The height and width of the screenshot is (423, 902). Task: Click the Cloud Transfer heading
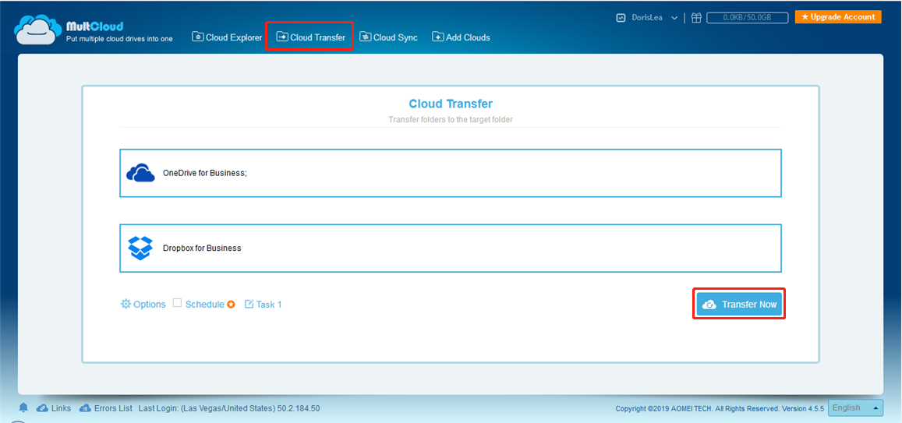[x=451, y=104]
